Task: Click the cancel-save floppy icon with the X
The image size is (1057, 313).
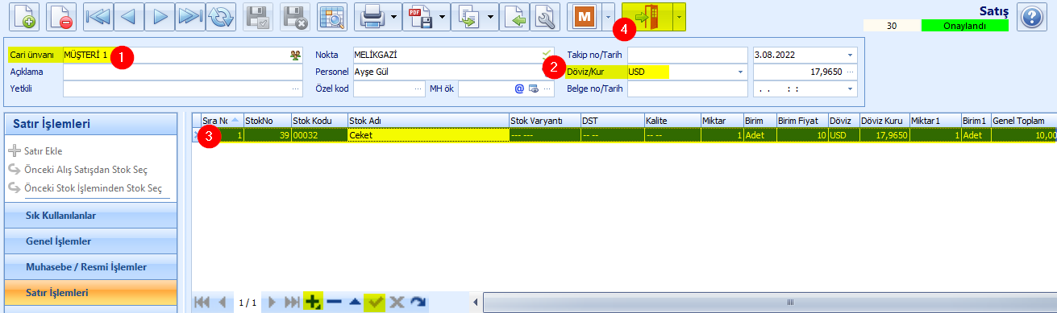Action: [x=294, y=17]
